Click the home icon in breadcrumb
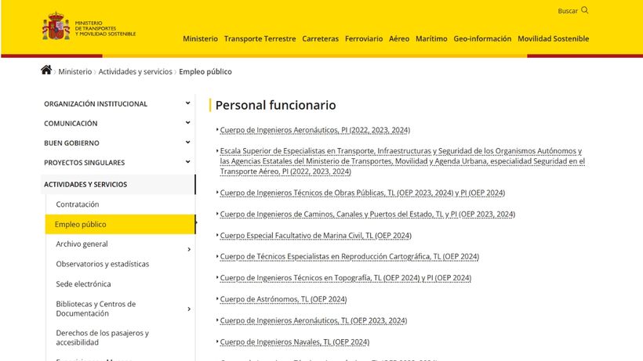 [x=46, y=70]
